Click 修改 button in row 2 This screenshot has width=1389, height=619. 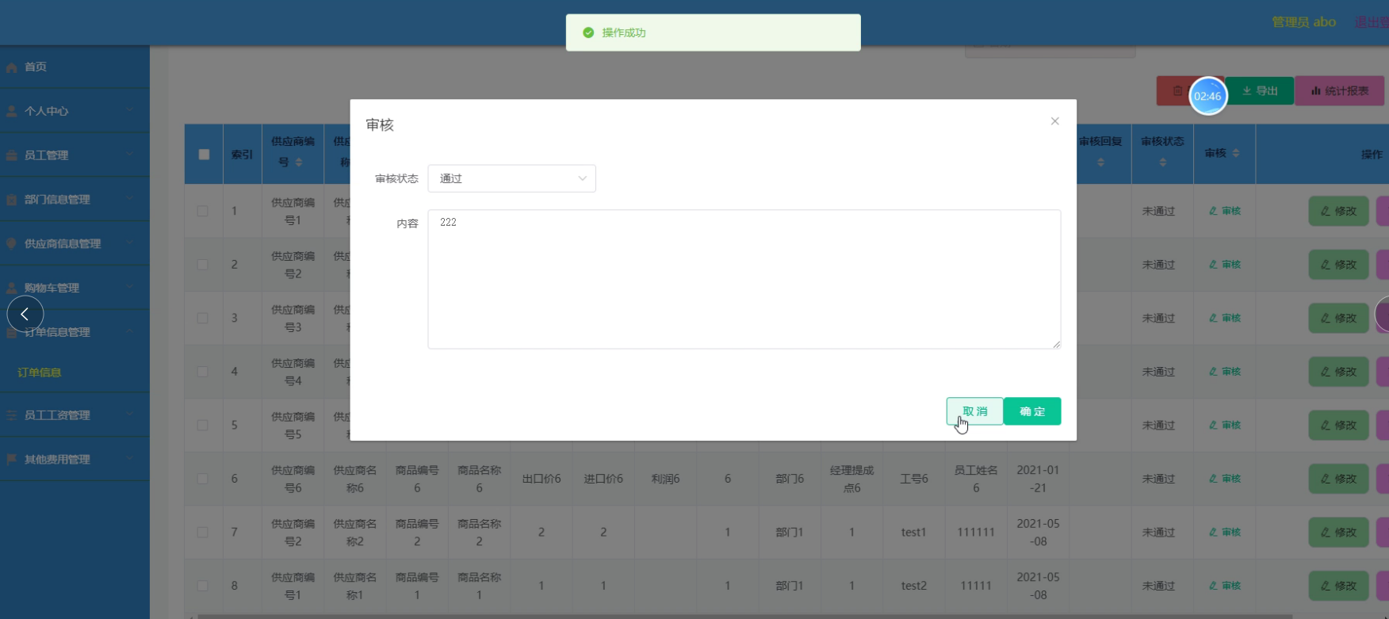(x=1338, y=265)
